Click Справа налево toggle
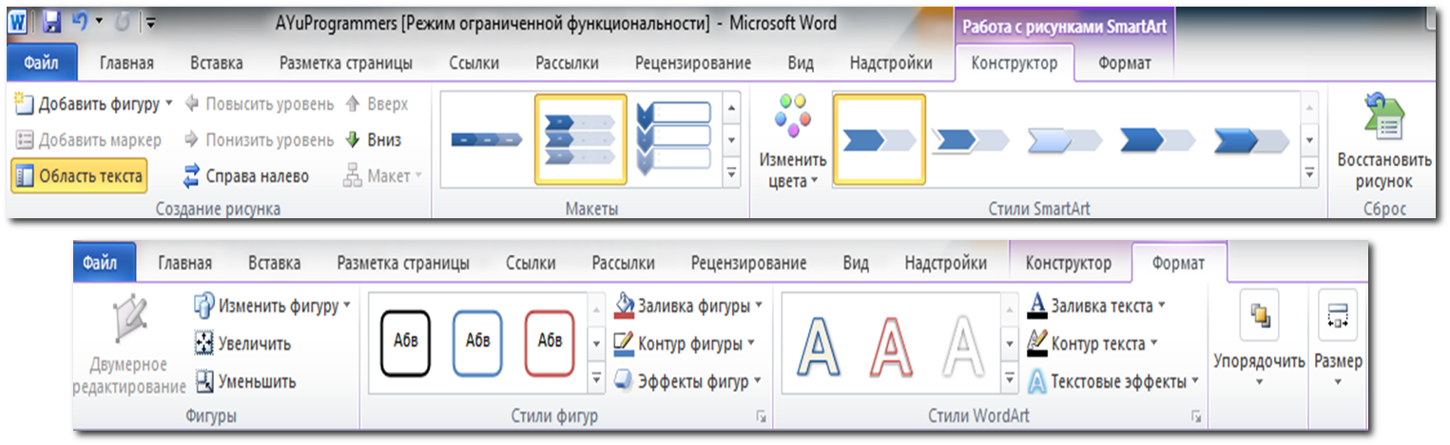Image resolution: width=1450 pixels, height=445 pixels. (x=245, y=176)
